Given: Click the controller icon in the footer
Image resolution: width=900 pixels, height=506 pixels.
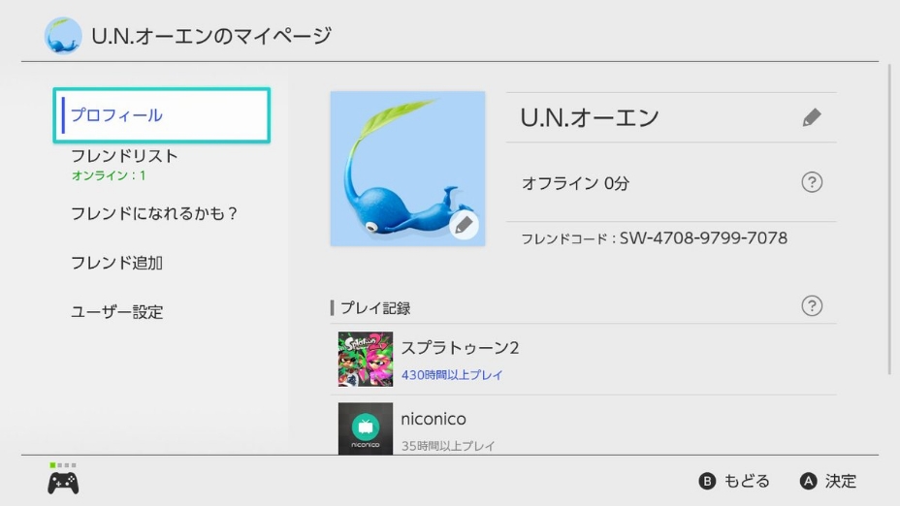Looking at the screenshot, I should (x=63, y=483).
